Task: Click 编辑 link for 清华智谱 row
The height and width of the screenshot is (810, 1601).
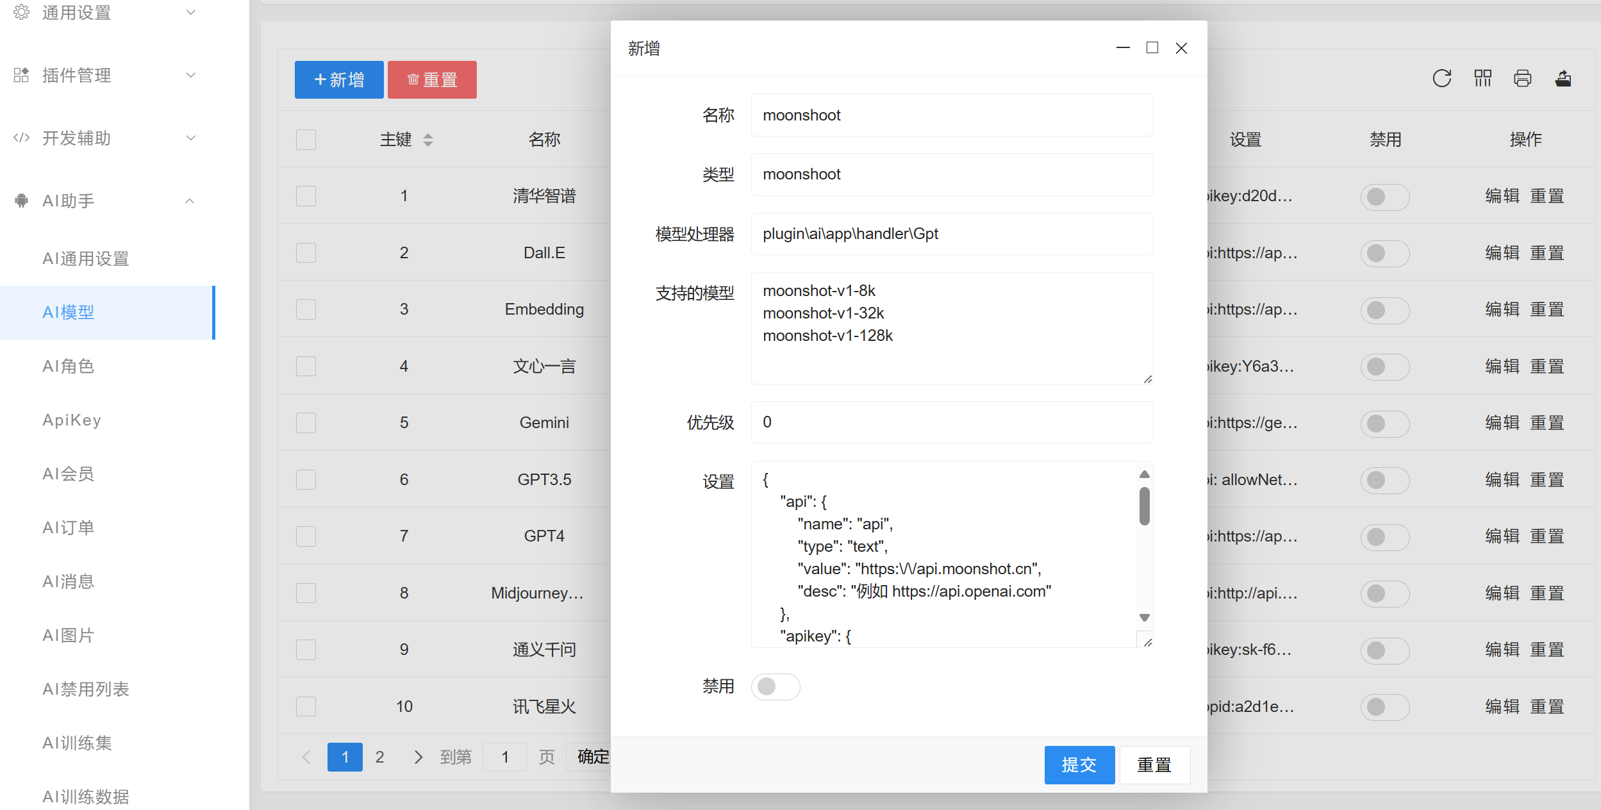Action: [1502, 196]
